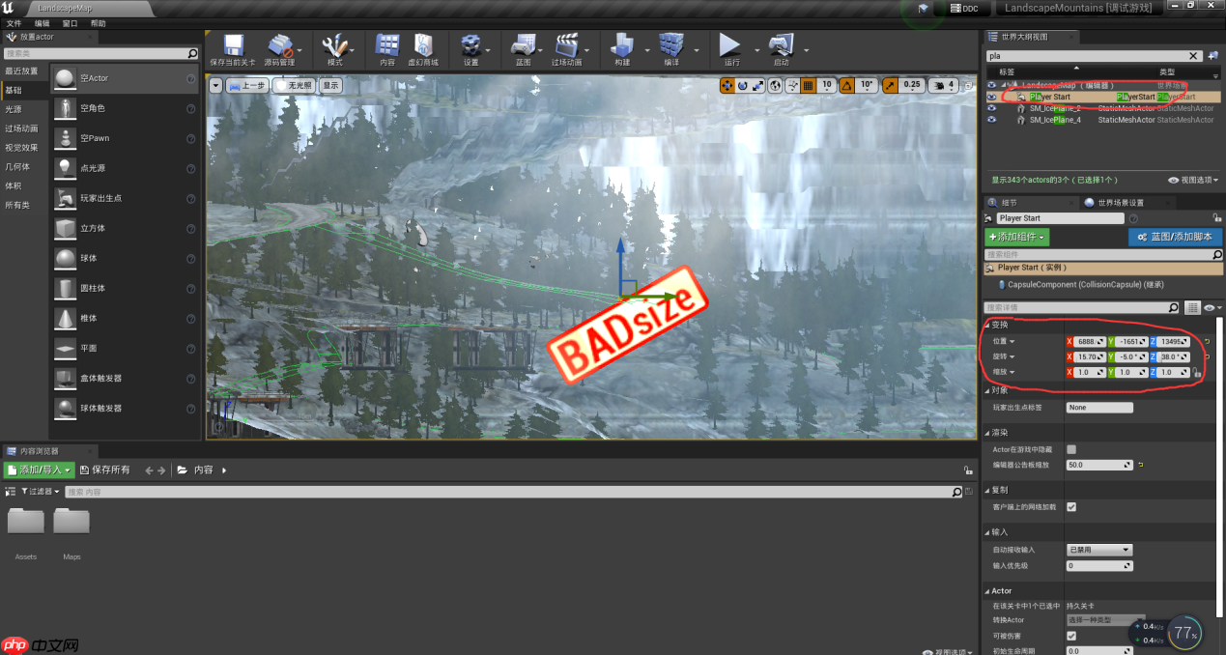The height and width of the screenshot is (655, 1226).
Task: Open the 编辑 edit menu
Action: 43,23
